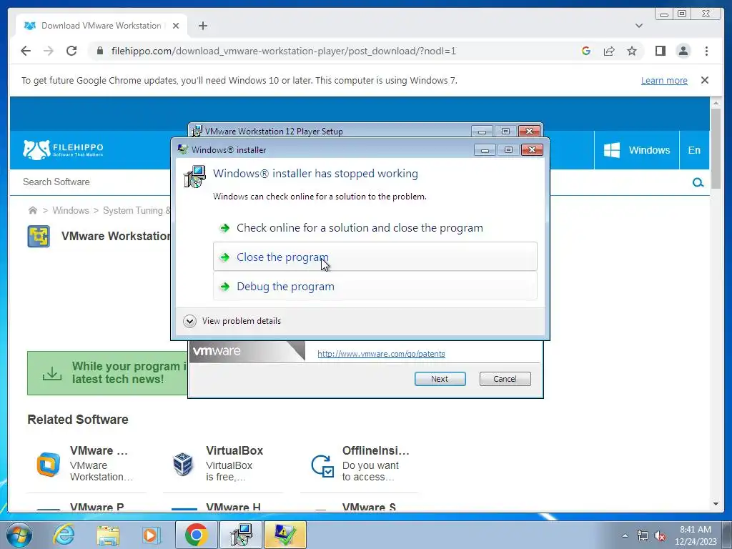Open OfflineInsi… title in Related Software
Screen dimensions: 732x549
[x=375, y=450]
